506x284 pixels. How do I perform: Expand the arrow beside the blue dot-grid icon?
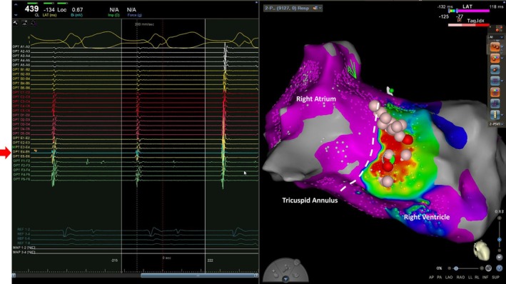pyautogui.click(x=502, y=81)
